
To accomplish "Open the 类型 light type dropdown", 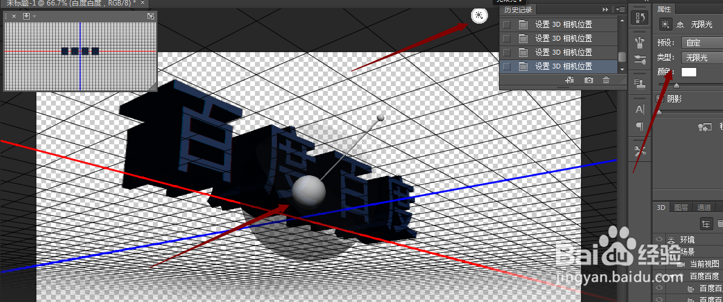I will [702, 58].
